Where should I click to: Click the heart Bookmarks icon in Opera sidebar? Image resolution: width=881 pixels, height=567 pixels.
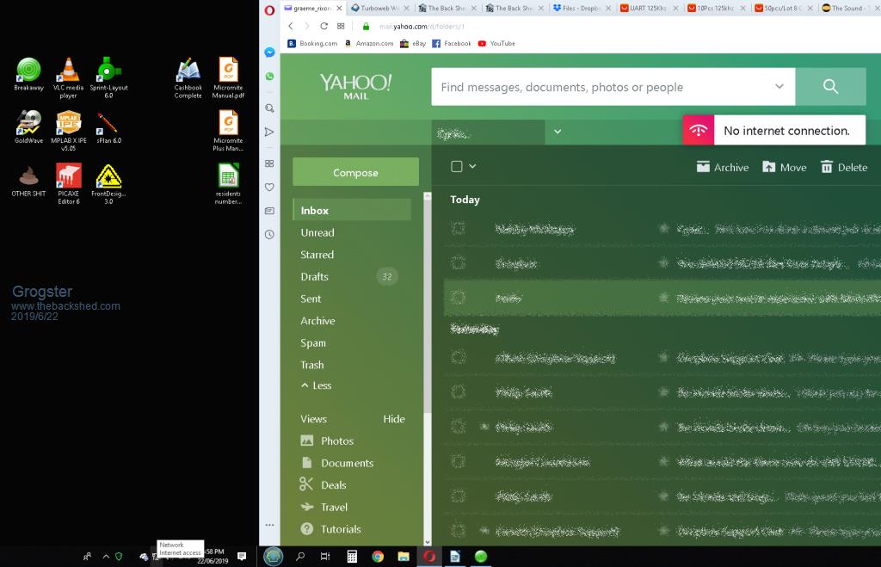pos(269,187)
